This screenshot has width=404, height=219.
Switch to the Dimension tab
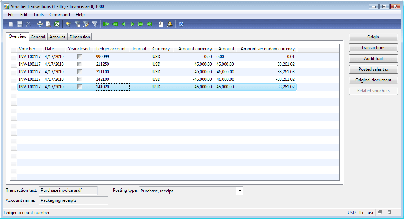coord(80,37)
